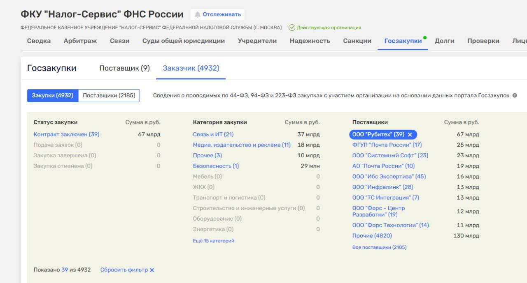Expand Ещё 15 категорий
527x283 pixels.
(x=213, y=241)
